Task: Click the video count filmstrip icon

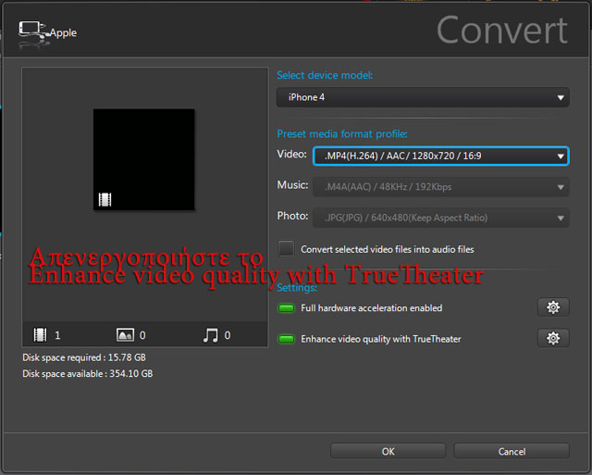Action: 40,335
